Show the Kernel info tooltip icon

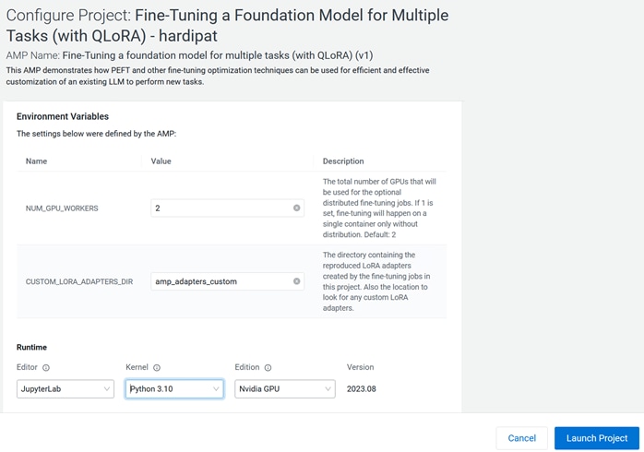point(157,367)
